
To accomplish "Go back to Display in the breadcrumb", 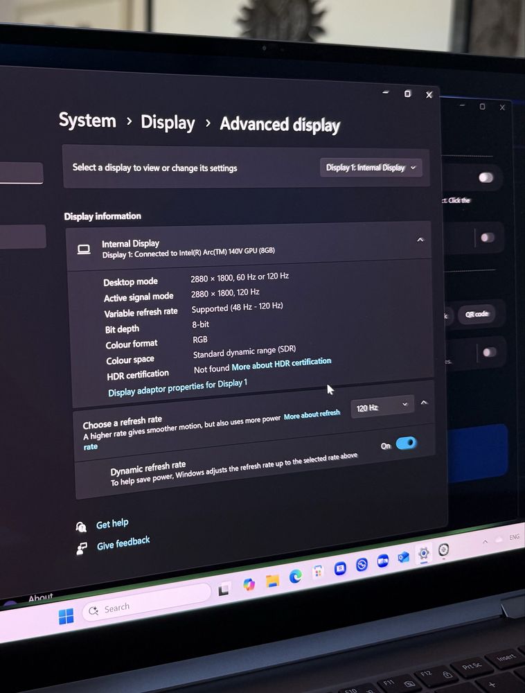I will [168, 123].
